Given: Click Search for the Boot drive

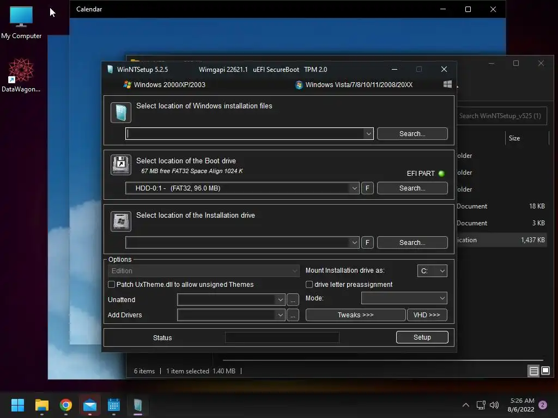Looking at the screenshot, I should (413, 188).
